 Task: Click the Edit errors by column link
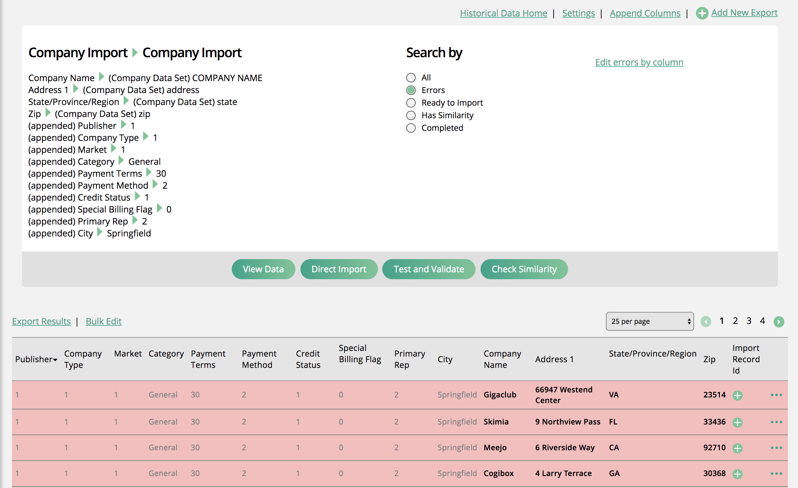[x=639, y=62]
